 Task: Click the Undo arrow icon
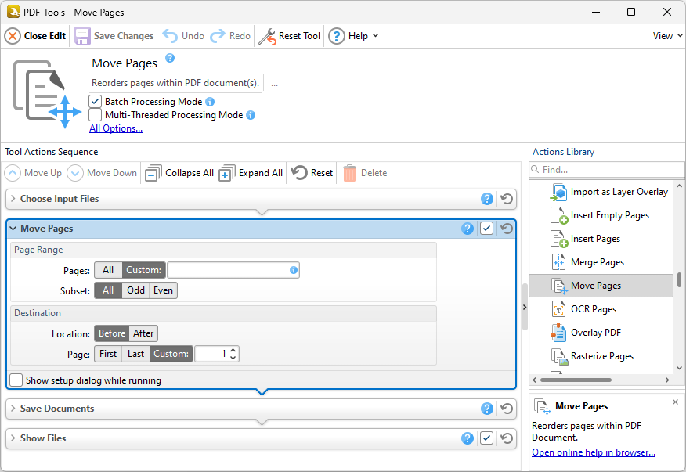(x=170, y=36)
